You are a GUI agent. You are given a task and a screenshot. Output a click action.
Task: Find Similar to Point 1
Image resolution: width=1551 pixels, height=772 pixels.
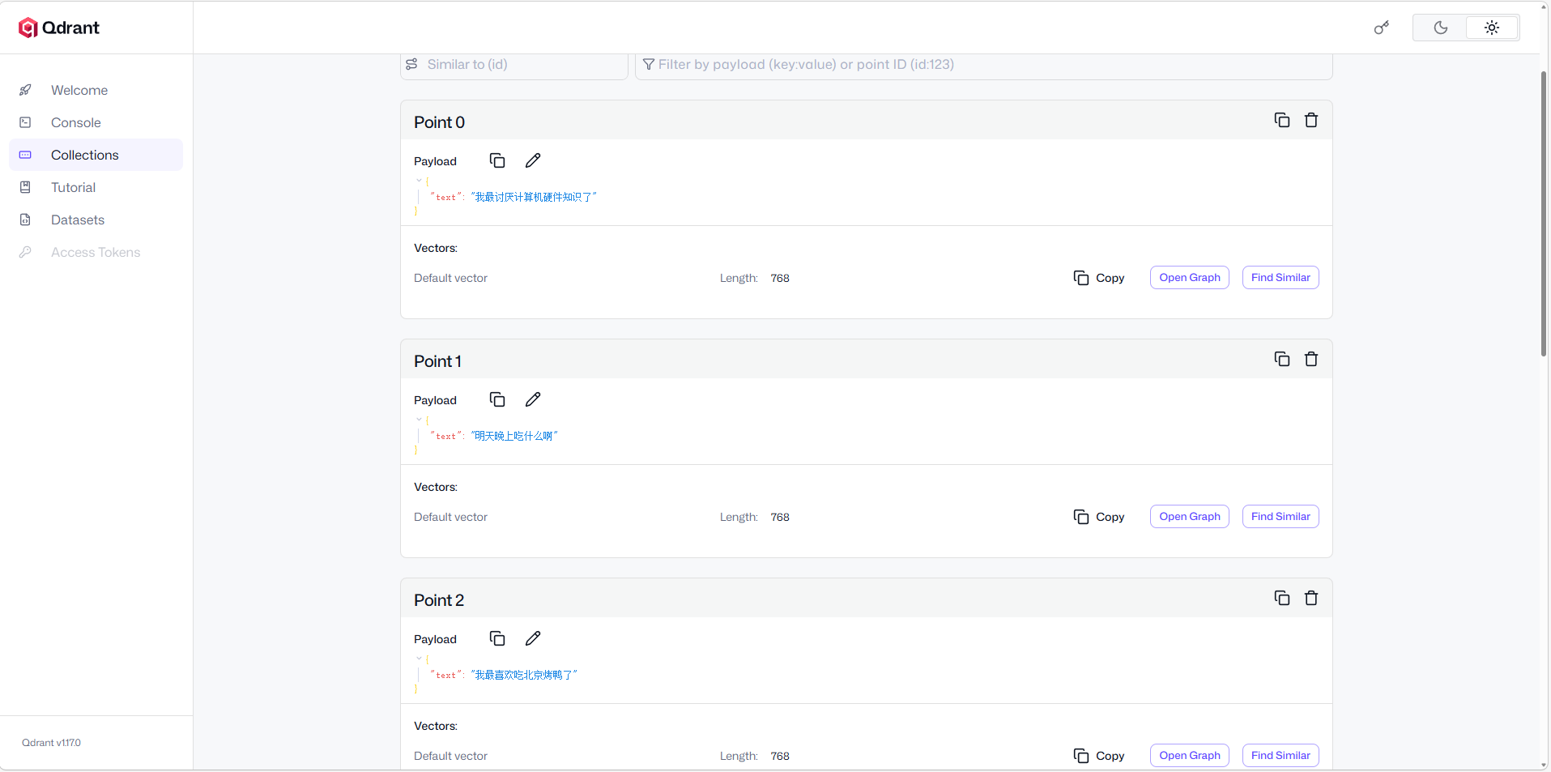pos(1280,516)
